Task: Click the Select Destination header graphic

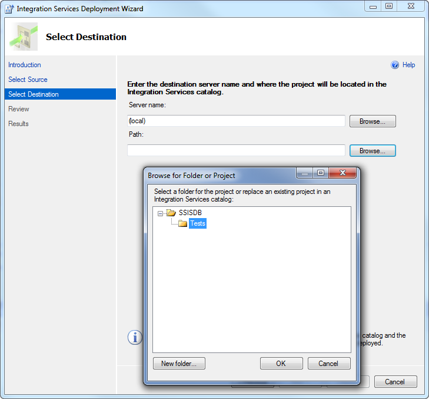Action: pos(24,37)
